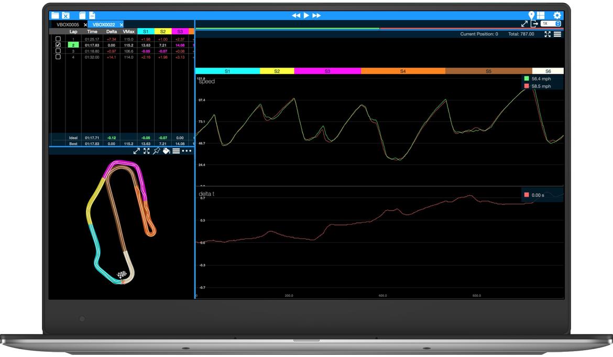This screenshot has width=613, height=357.
Task: Click the S4 orange sector bar
Action: tap(402, 71)
